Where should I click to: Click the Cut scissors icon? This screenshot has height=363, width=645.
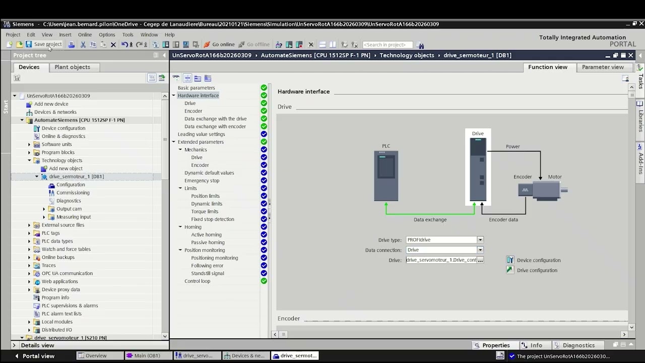point(83,44)
